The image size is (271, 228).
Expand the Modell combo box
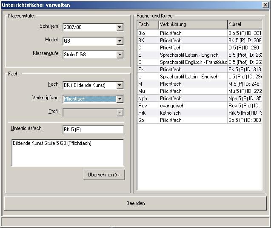120,41
